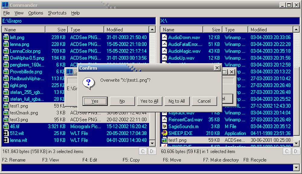Open the Options menu
Viewport: 302px width, 174px height.
pos(36,13)
